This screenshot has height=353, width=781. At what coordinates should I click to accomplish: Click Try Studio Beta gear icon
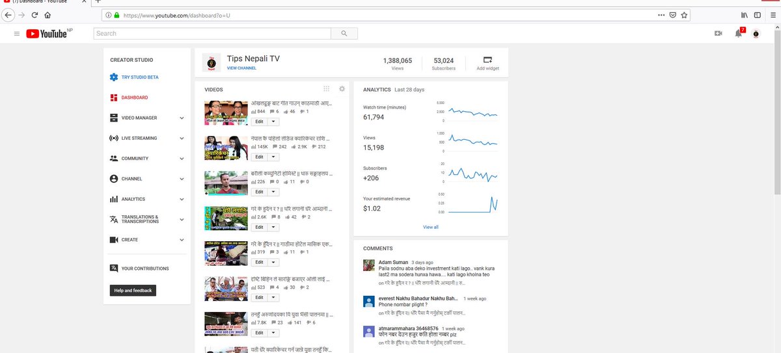pos(114,77)
